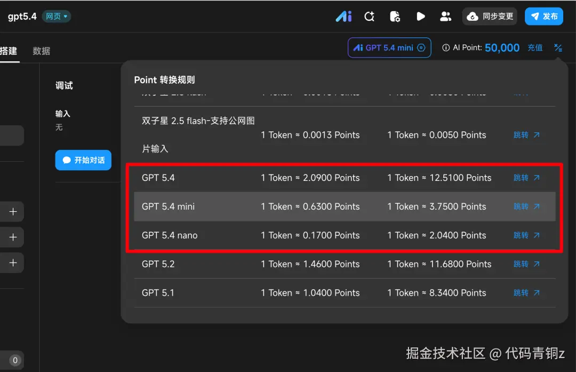This screenshot has height=372, width=576.
Task: Open the 网页 platform dropdown
Action: [x=56, y=16]
